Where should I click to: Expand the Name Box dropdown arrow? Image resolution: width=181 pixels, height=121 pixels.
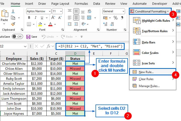pyautogui.click(x=25, y=46)
